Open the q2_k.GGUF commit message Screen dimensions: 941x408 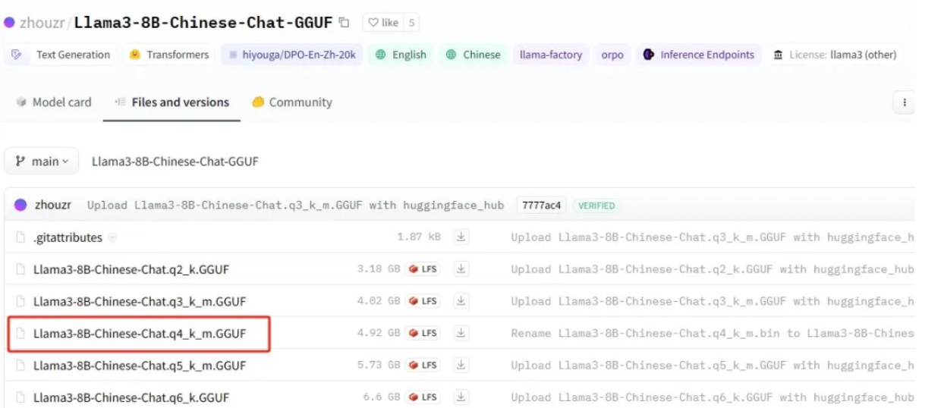[x=712, y=269]
